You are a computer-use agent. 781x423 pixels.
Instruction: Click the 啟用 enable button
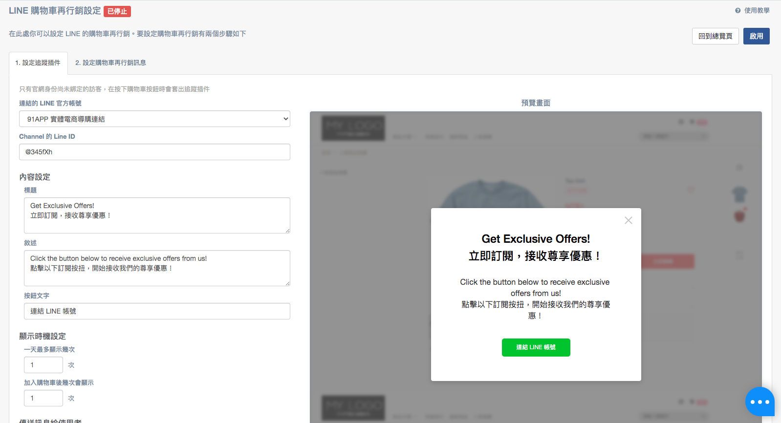(x=757, y=36)
